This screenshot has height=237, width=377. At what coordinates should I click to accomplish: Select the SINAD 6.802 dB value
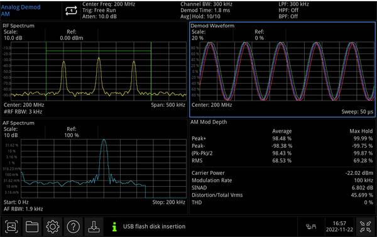[363, 188]
